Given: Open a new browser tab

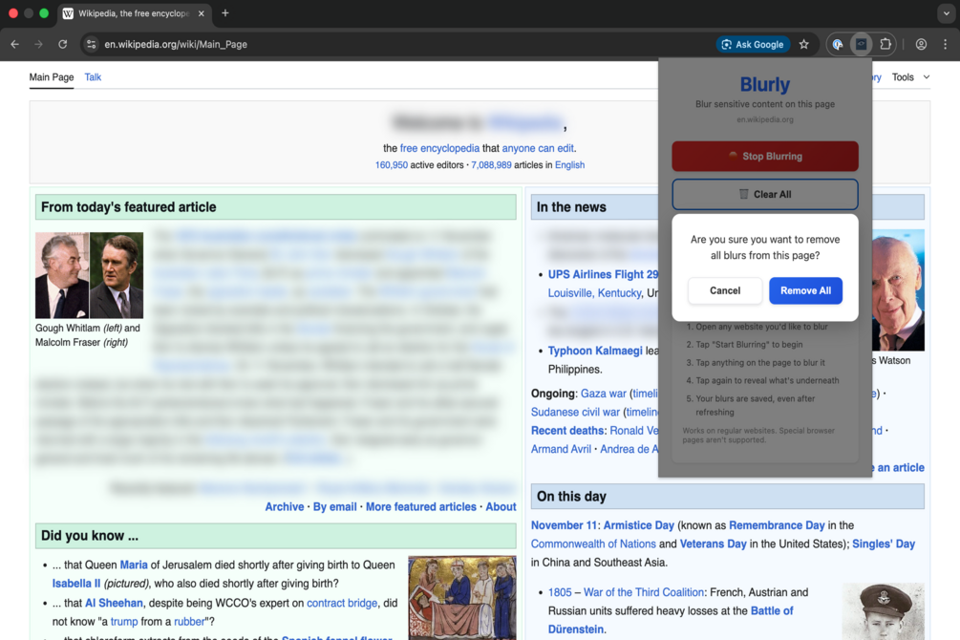Looking at the screenshot, I should (225, 12).
